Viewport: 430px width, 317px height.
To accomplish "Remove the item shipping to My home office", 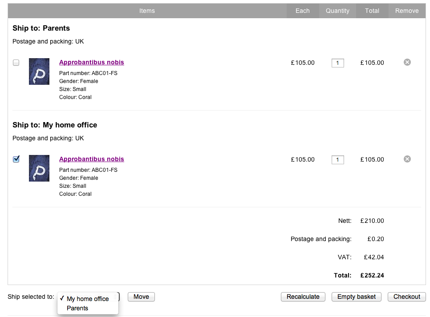I will tap(407, 159).
